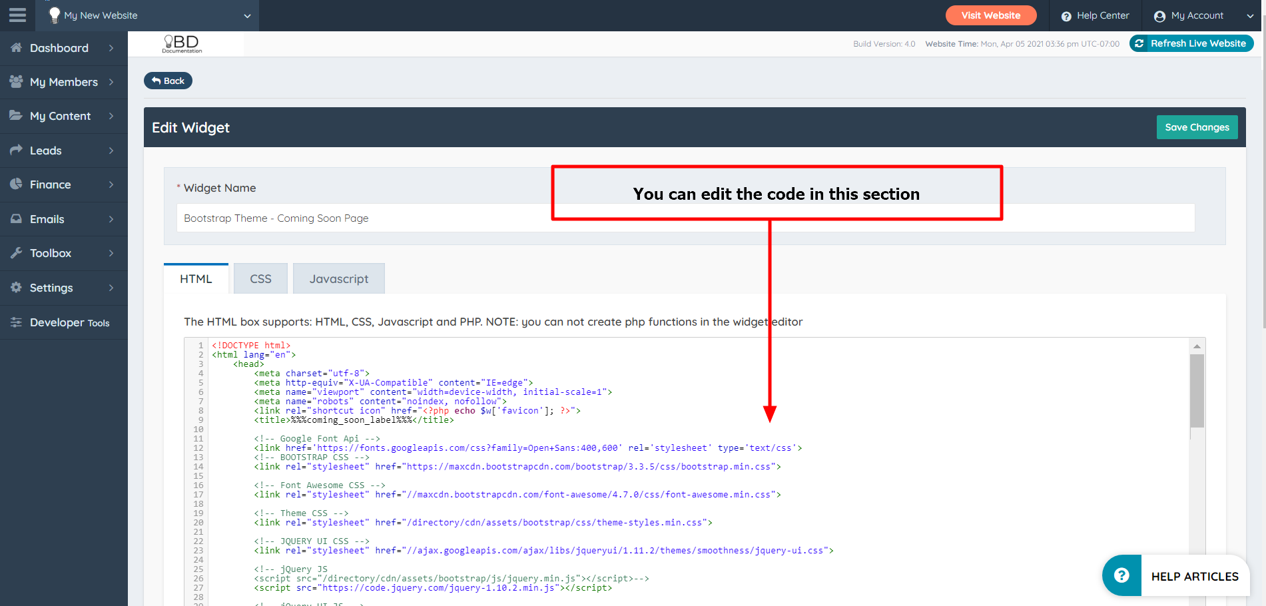
Task: Click the code editor scroll up arrow
Action: [x=1197, y=346]
